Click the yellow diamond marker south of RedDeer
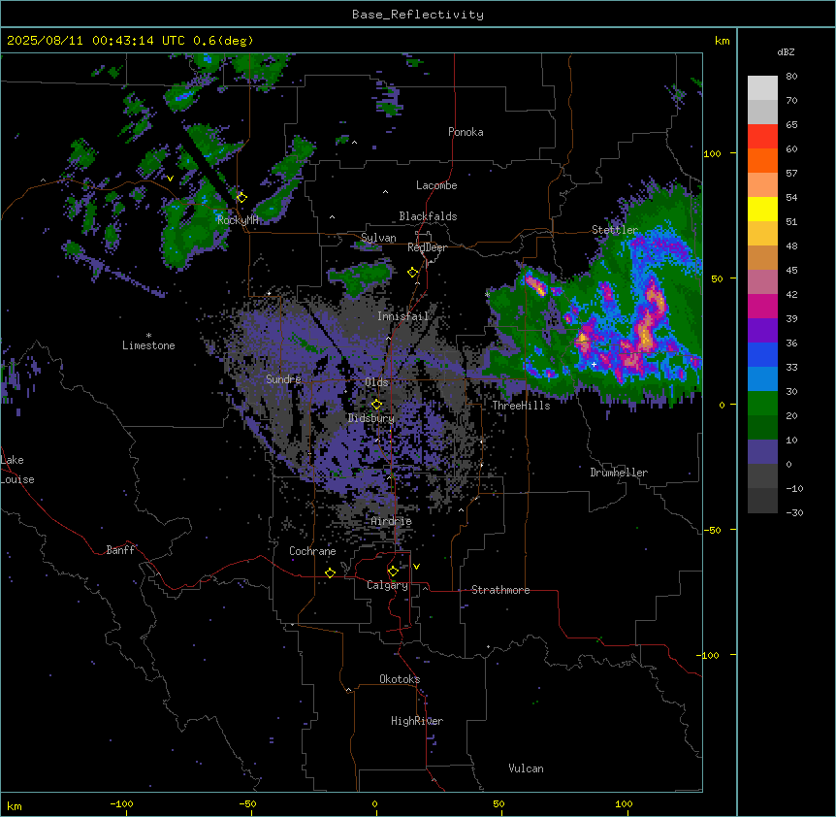Viewport: 836px width, 817px height. (413, 273)
